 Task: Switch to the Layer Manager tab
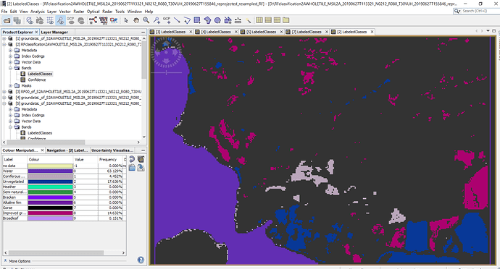(x=54, y=32)
